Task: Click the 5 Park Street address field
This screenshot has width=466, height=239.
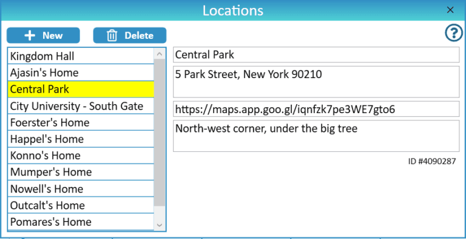Action: pyautogui.click(x=316, y=82)
